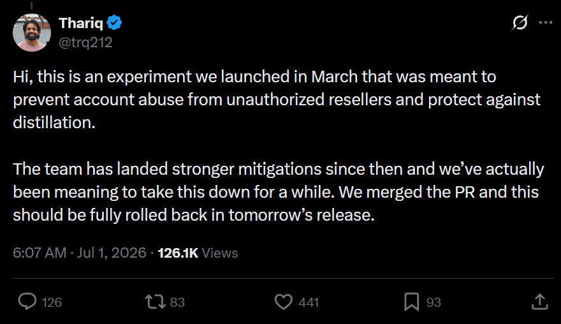Click the 93 bookmarks count

(433, 302)
